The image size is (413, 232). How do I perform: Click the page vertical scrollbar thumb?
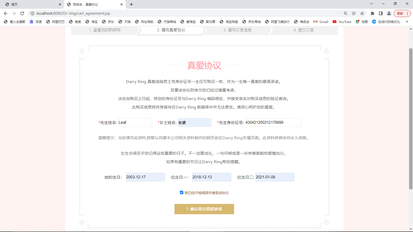point(411,119)
